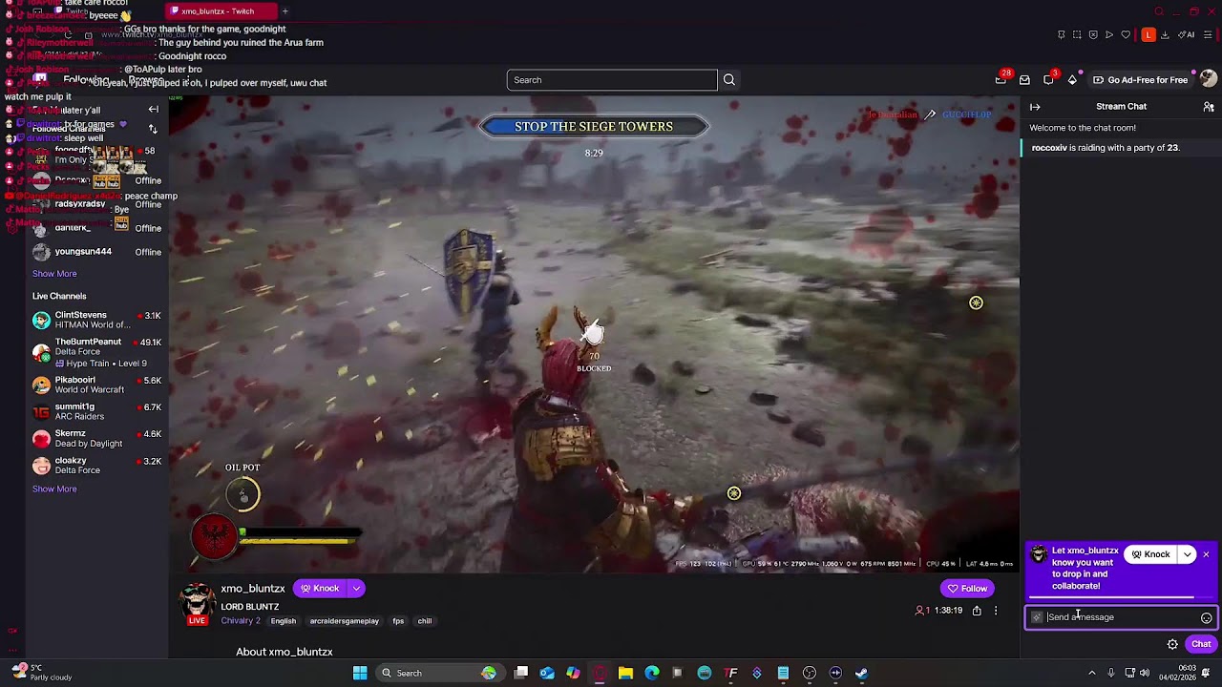Open Microsoft Edge from the taskbar

point(652,673)
